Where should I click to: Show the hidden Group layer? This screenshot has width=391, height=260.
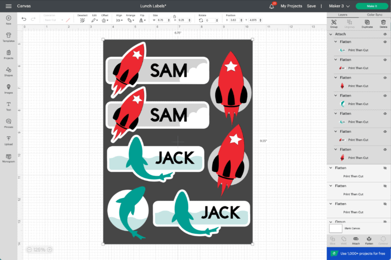click(x=385, y=222)
